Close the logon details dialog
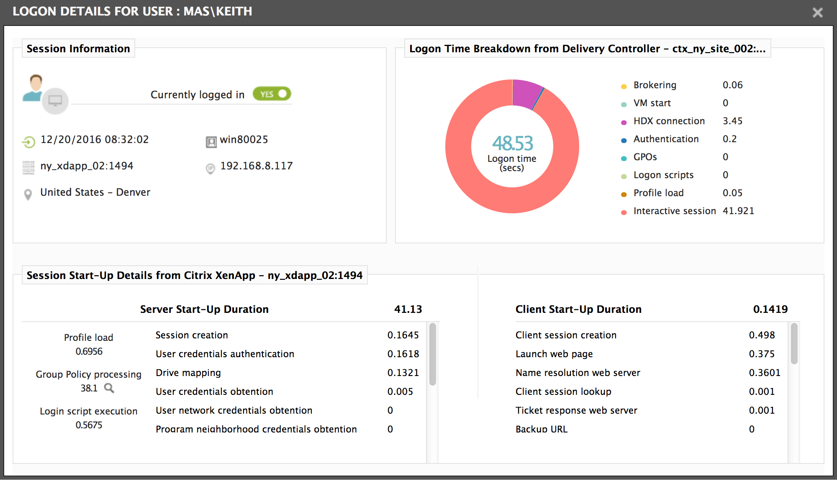837x481 pixels. coord(817,12)
